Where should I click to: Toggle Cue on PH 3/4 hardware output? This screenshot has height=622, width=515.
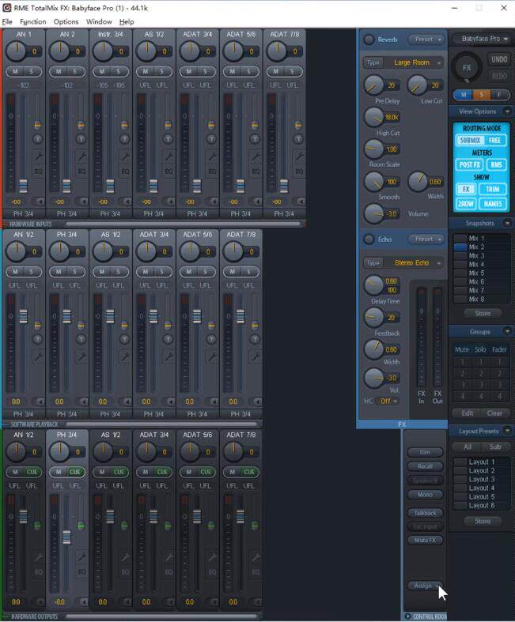tap(75, 472)
